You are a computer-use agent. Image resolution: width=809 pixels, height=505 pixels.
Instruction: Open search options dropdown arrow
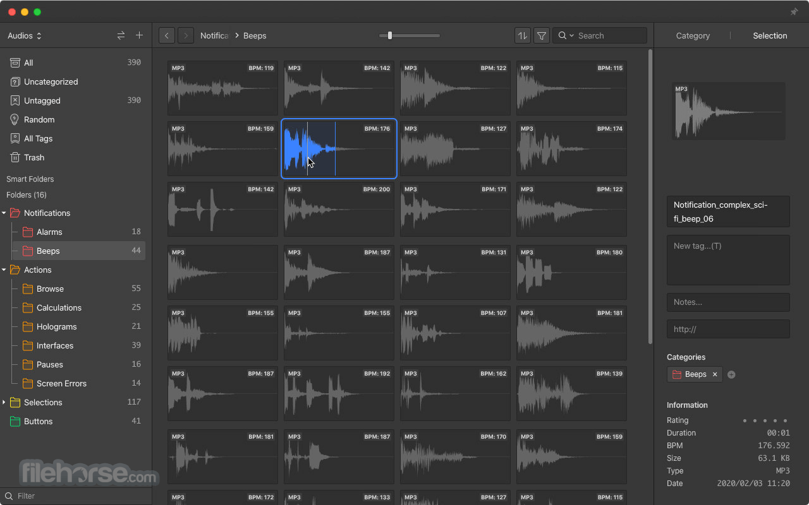572,36
